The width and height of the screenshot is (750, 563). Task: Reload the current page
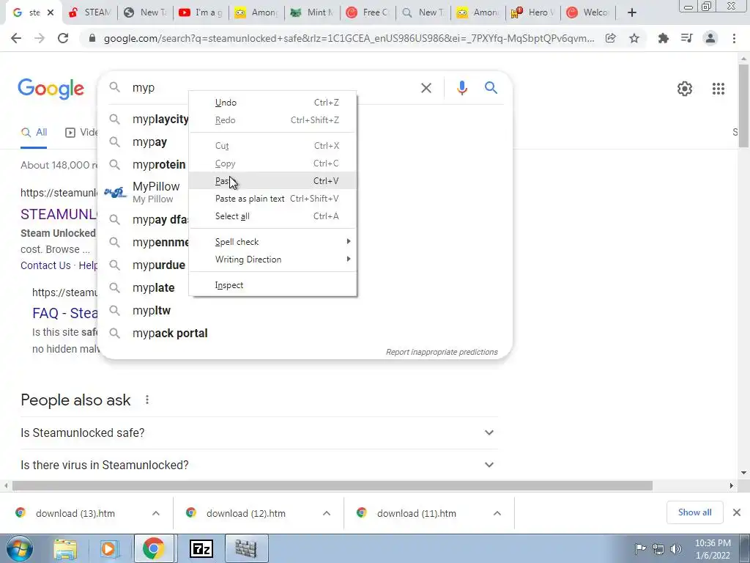pos(63,38)
